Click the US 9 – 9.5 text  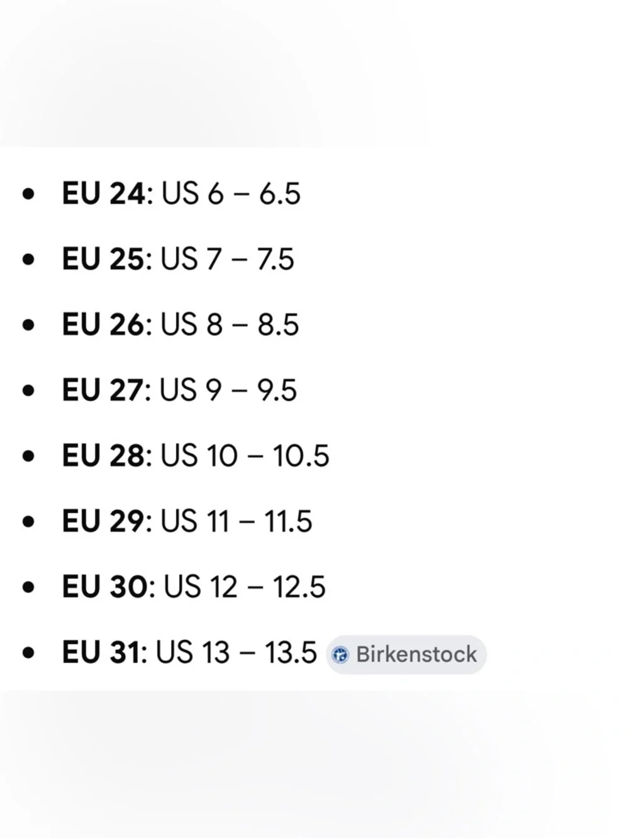(x=228, y=390)
